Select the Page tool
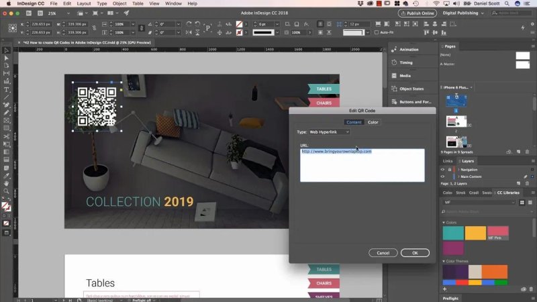The image size is (537, 302). [6, 65]
